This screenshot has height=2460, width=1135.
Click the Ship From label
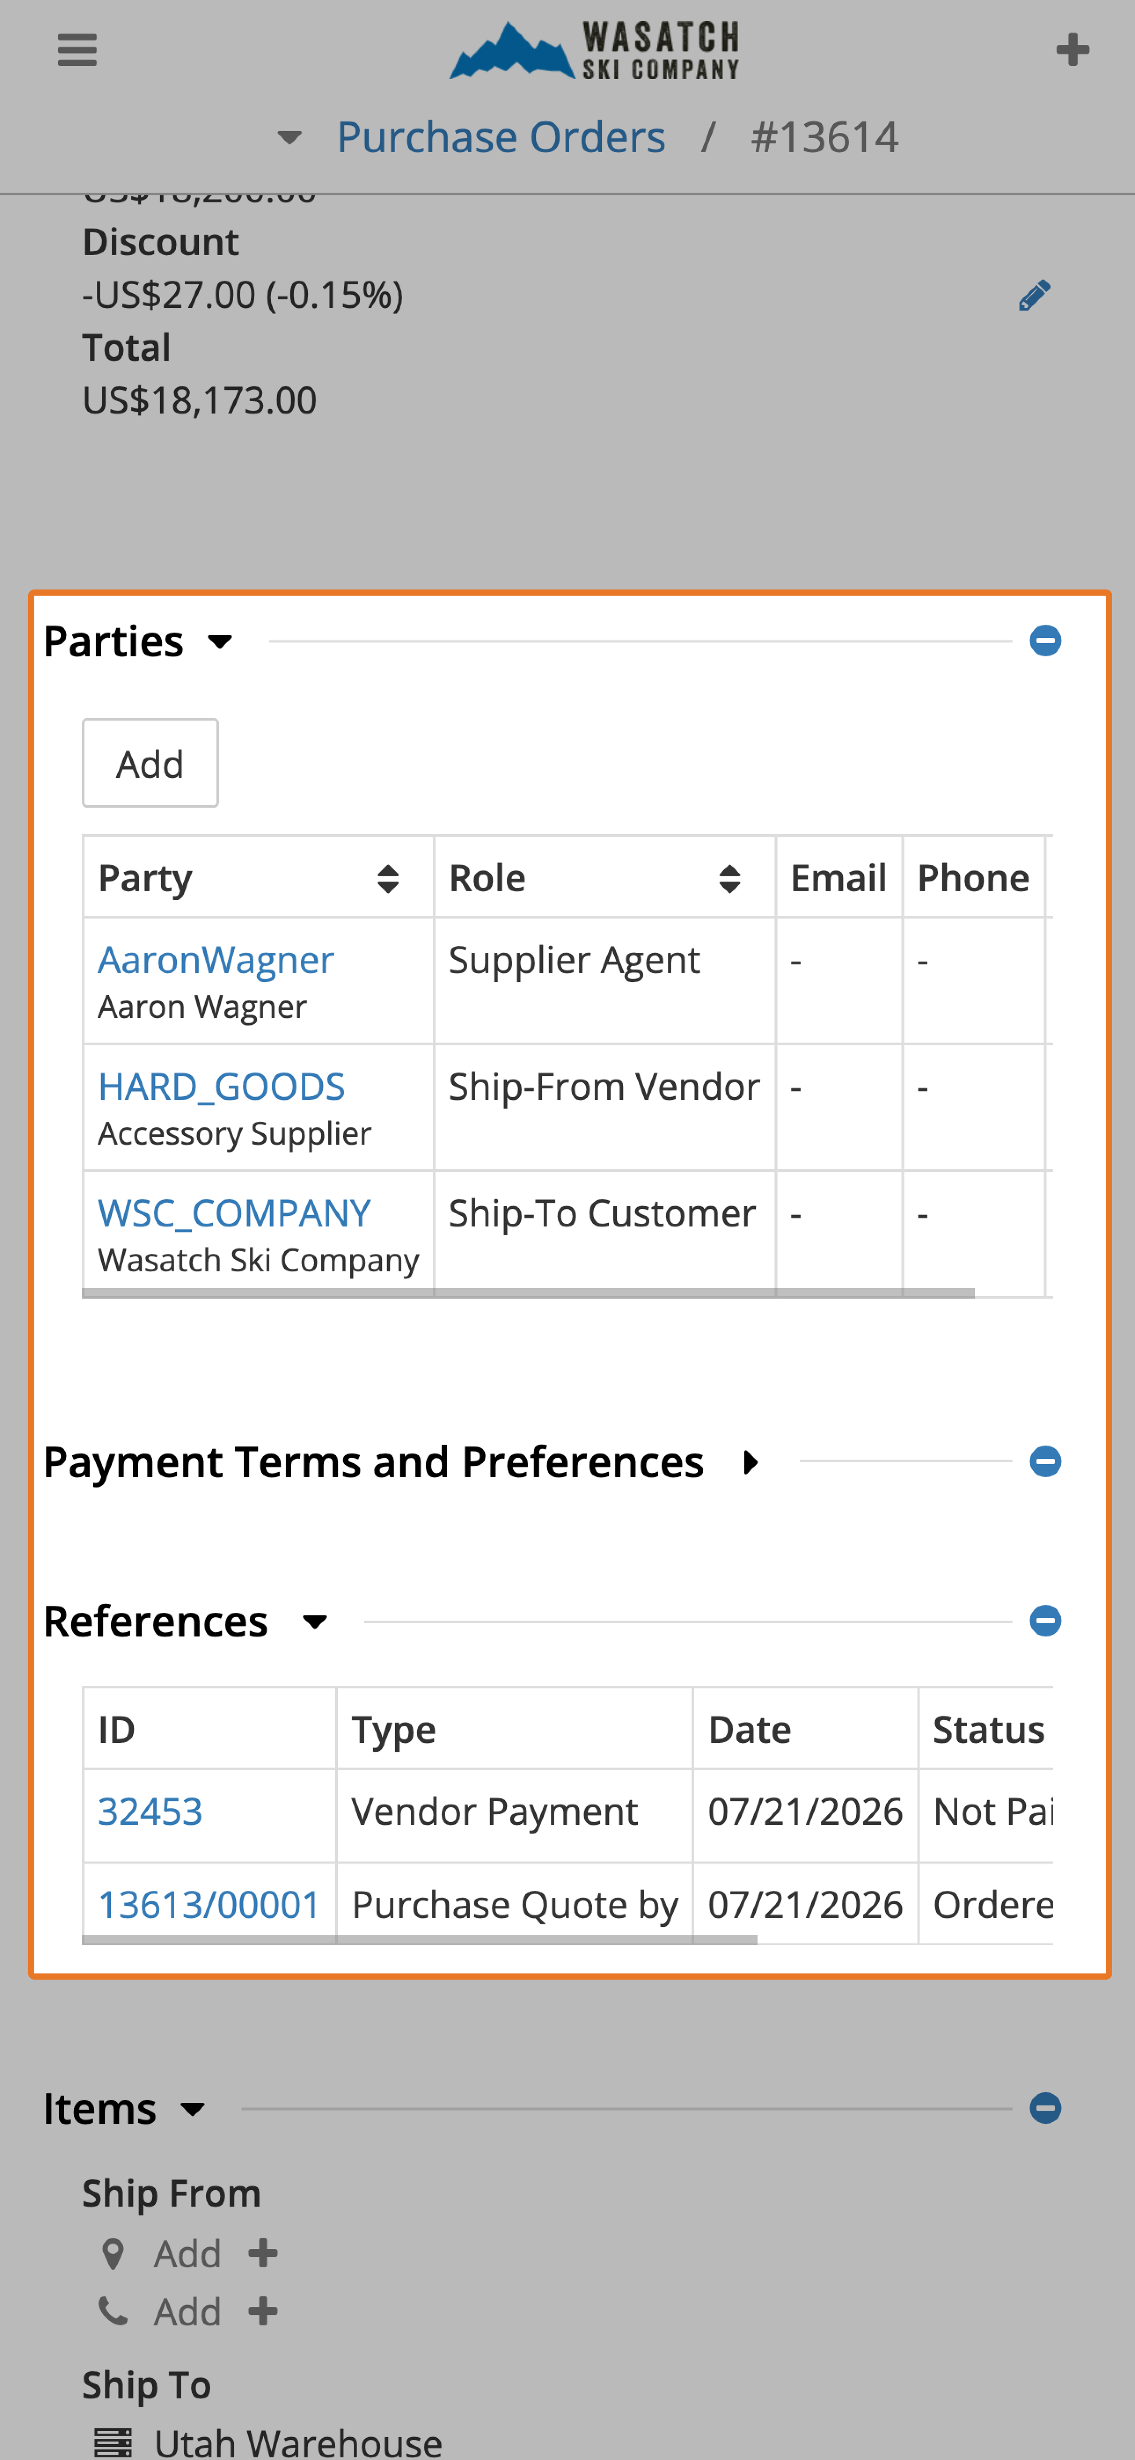click(x=171, y=2193)
